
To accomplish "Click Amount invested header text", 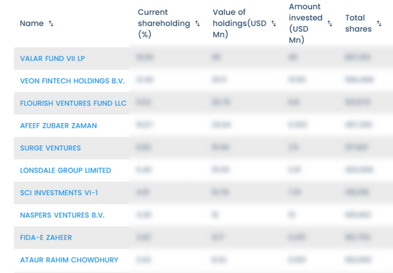I will point(305,23).
